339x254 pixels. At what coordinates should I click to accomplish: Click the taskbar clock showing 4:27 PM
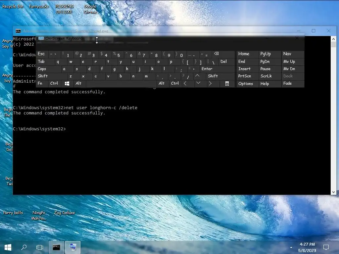[x=307, y=247]
